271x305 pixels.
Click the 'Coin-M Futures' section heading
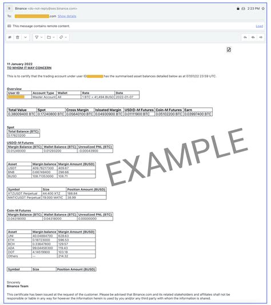tap(19, 210)
